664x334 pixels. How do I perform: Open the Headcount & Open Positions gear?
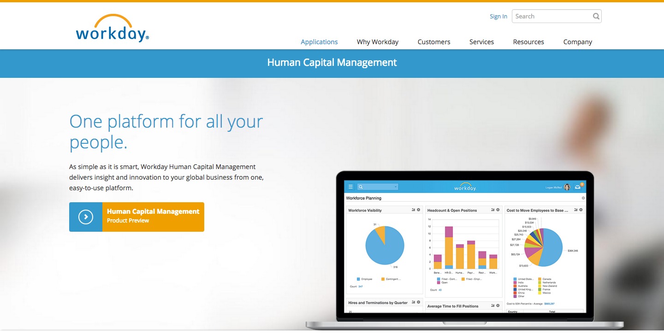pos(498,210)
